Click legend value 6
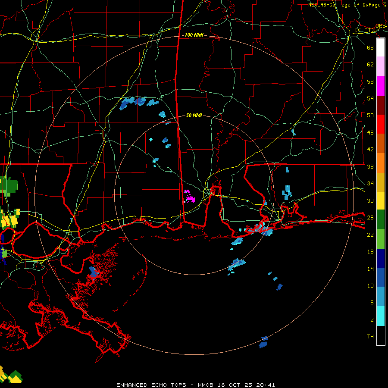The width and height of the screenshot is (388, 388). click(x=372, y=302)
